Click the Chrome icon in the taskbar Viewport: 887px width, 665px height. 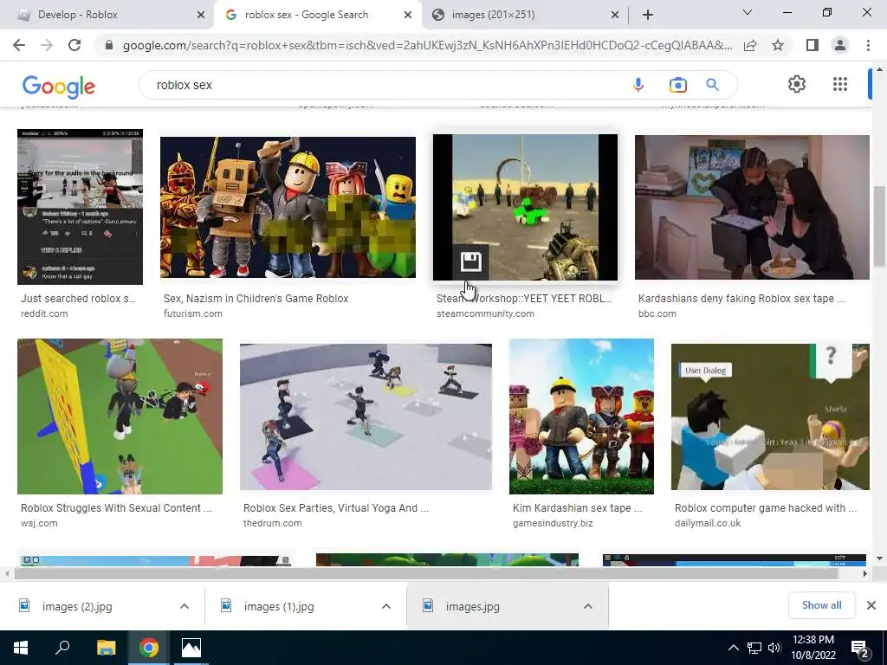(x=149, y=648)
